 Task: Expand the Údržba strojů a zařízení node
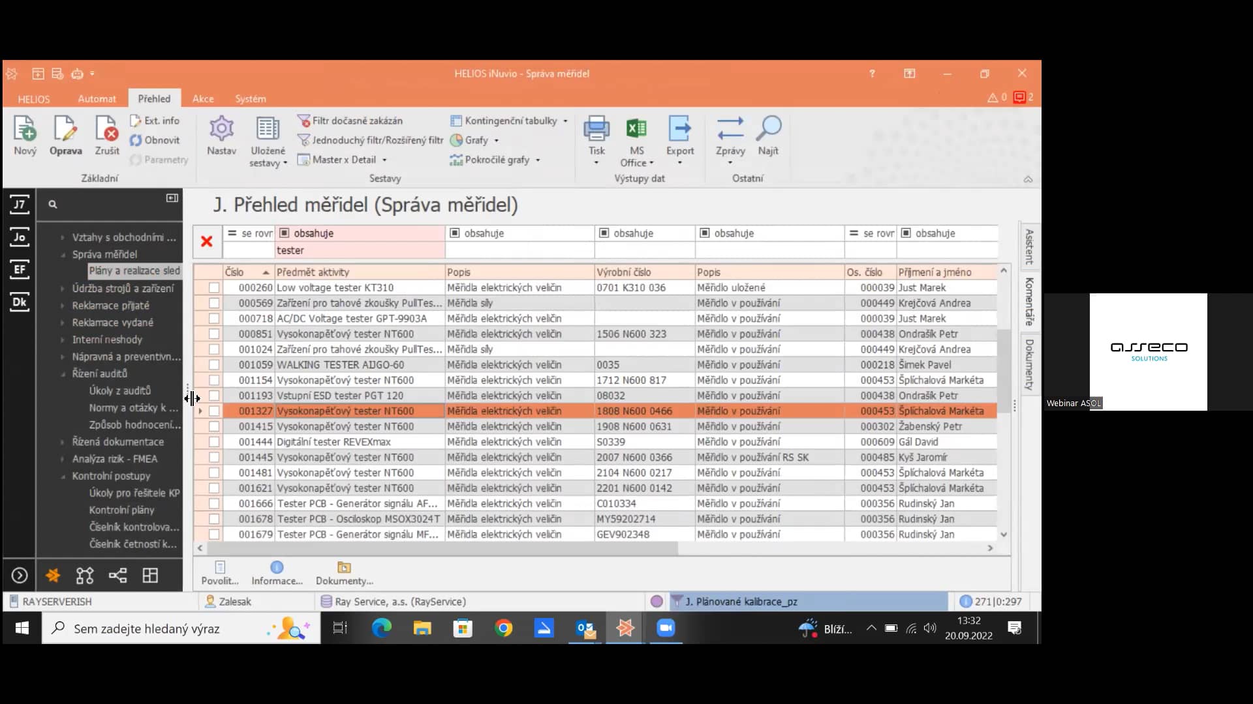[63, 288]
